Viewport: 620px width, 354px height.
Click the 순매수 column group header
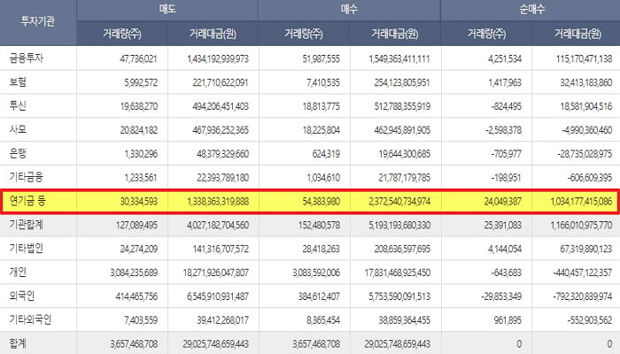pos(530,8)
